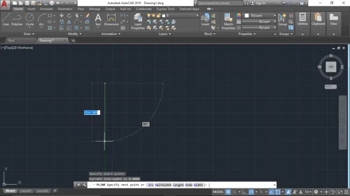The height and width of the screenshot is (196, 350).
Task: Choose the Length option in command line
Action: pos(178,185)
